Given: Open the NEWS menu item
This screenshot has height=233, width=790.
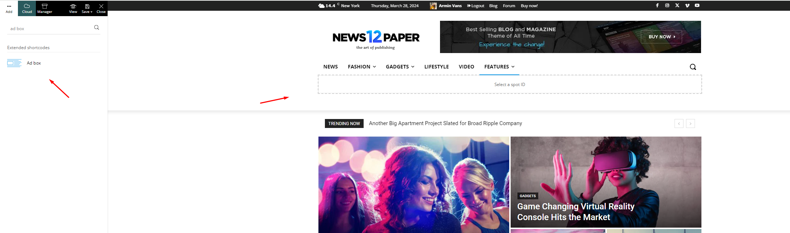Looking at the screenshot, I should pos(331,67).
